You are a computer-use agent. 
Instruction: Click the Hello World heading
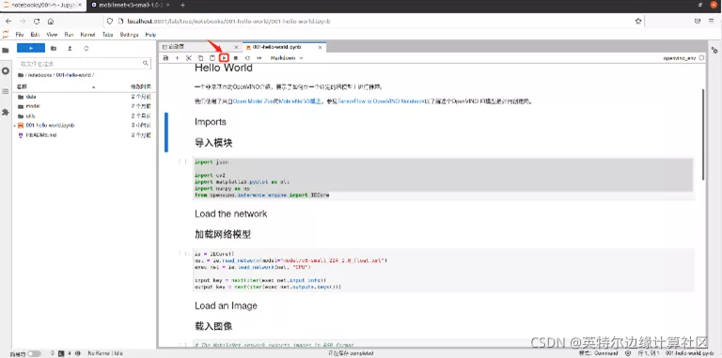224,68
